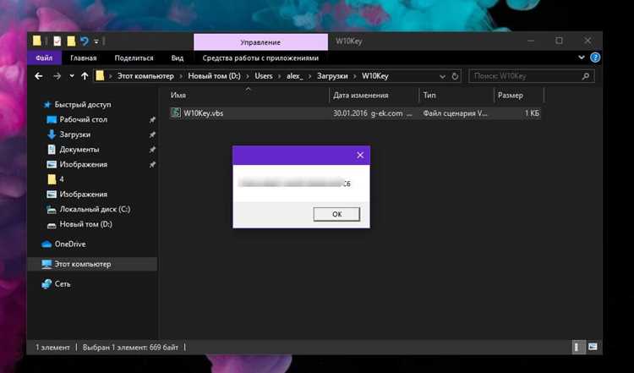Switch to large thumbnails view icon
This screenshot has width=634, height=373.
[x=593, y=347]
